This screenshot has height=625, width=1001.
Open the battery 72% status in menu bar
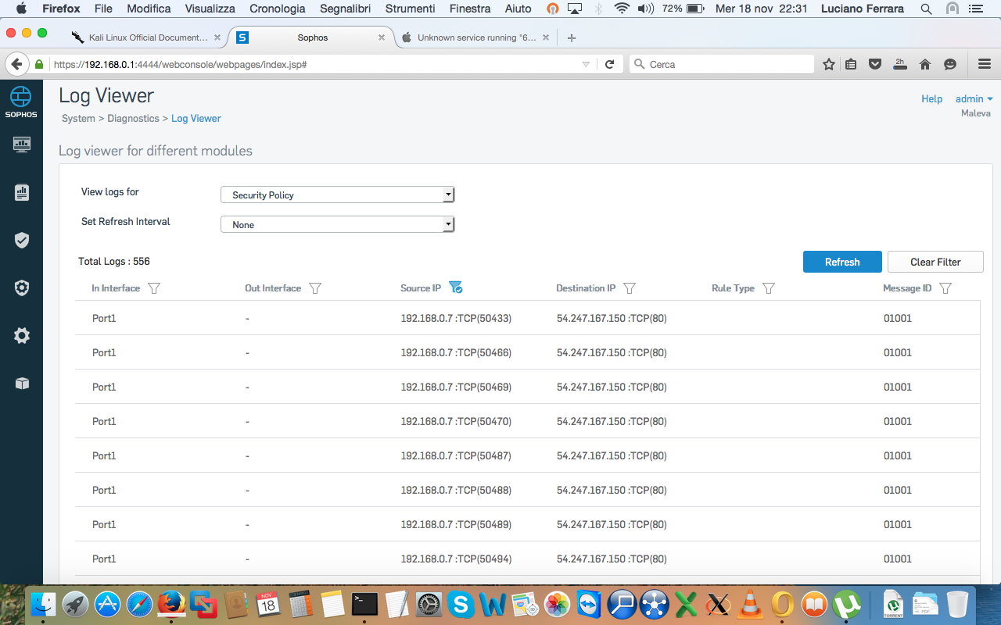[x=681, y=9]
